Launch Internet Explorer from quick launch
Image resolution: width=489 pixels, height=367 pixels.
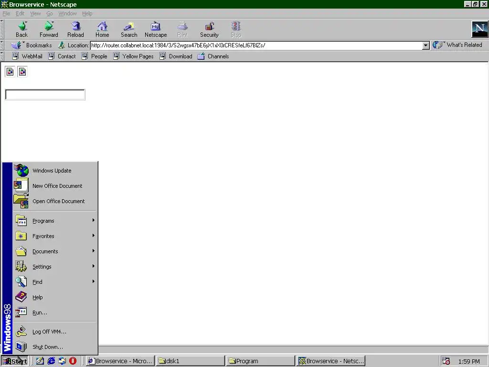coord(51,361)
